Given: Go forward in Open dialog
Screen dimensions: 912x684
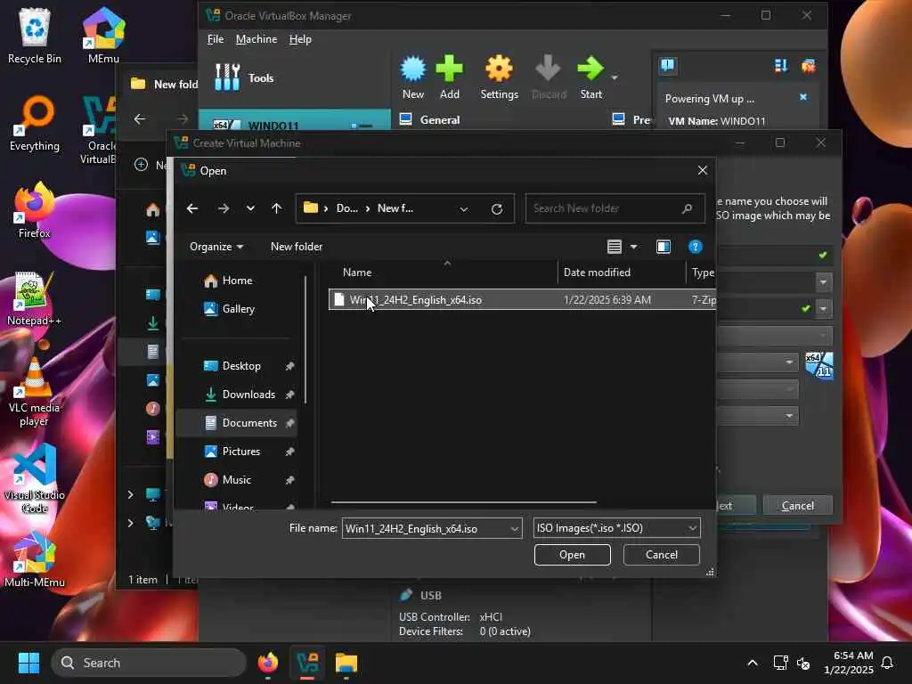Looking at the screenshot, I should pos(224,208).
